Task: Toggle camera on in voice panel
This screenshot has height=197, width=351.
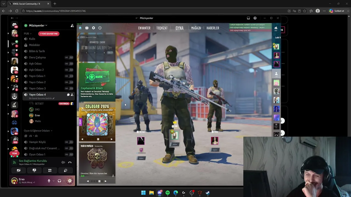Action: click(x=19, y=170)
